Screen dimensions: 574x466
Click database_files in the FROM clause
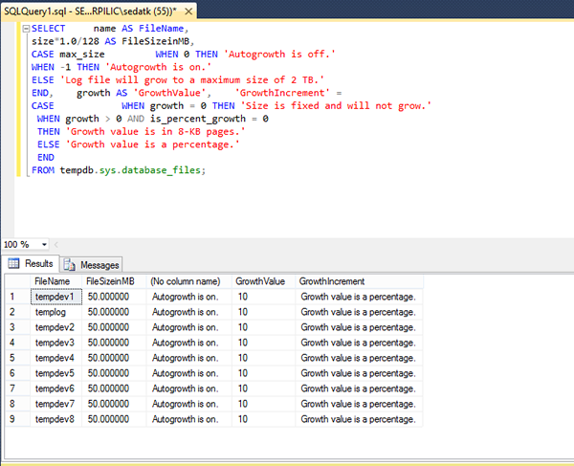pyautogui.click(x=161, y=170)
